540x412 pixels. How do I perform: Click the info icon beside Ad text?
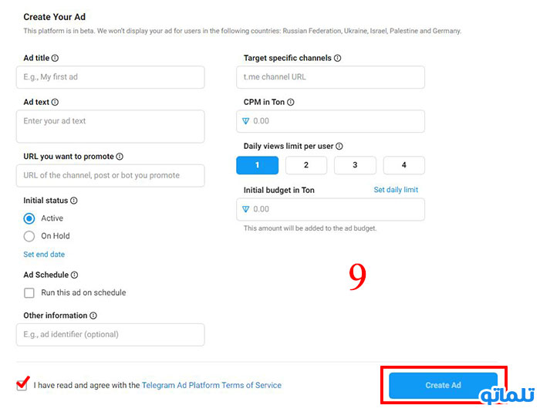(x=55, y=103)
